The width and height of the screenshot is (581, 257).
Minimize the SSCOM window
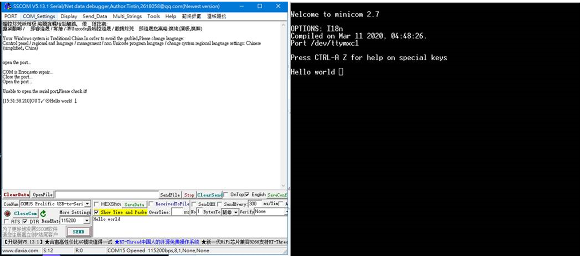coord(241,6)
